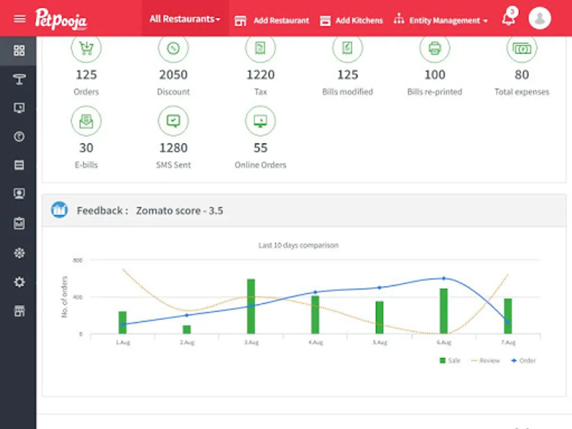Click the Bills re-printed printer icon

point(435,48)
